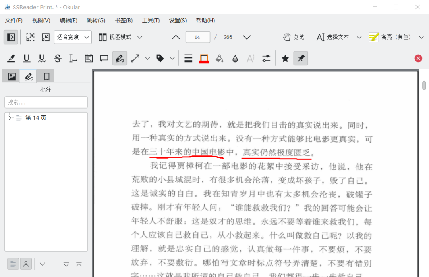The width and height of the screenshot is (429, 277).
Task: Select the underline annotation tool
Action: click(x=27, y=58)
